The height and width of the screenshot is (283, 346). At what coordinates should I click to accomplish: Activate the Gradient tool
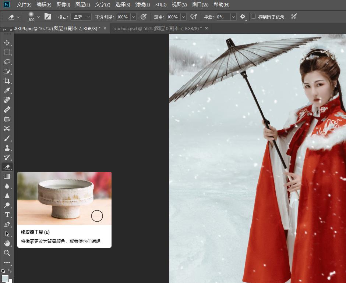(7, 176)
